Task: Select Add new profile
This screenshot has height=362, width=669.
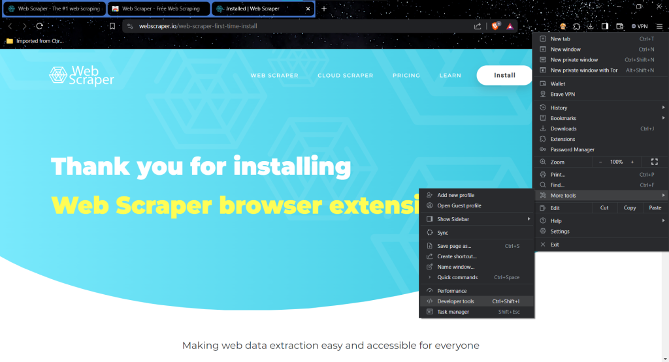Action: point(476,195)
